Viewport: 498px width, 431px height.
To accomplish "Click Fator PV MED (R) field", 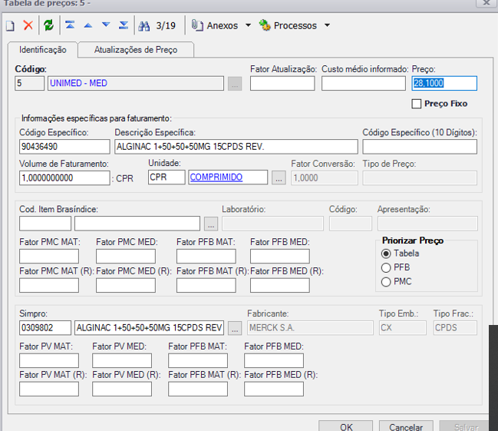I will (122, 389).
